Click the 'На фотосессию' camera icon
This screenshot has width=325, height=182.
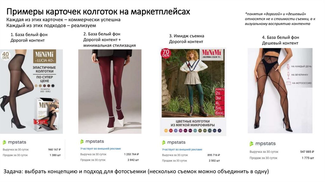(x=289, y=83)
